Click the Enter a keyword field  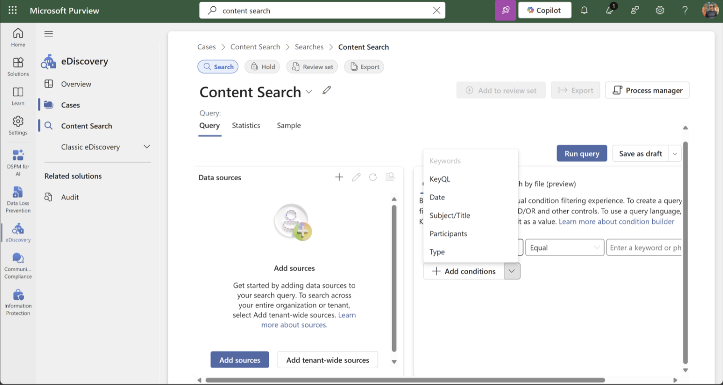click(644, 247)
